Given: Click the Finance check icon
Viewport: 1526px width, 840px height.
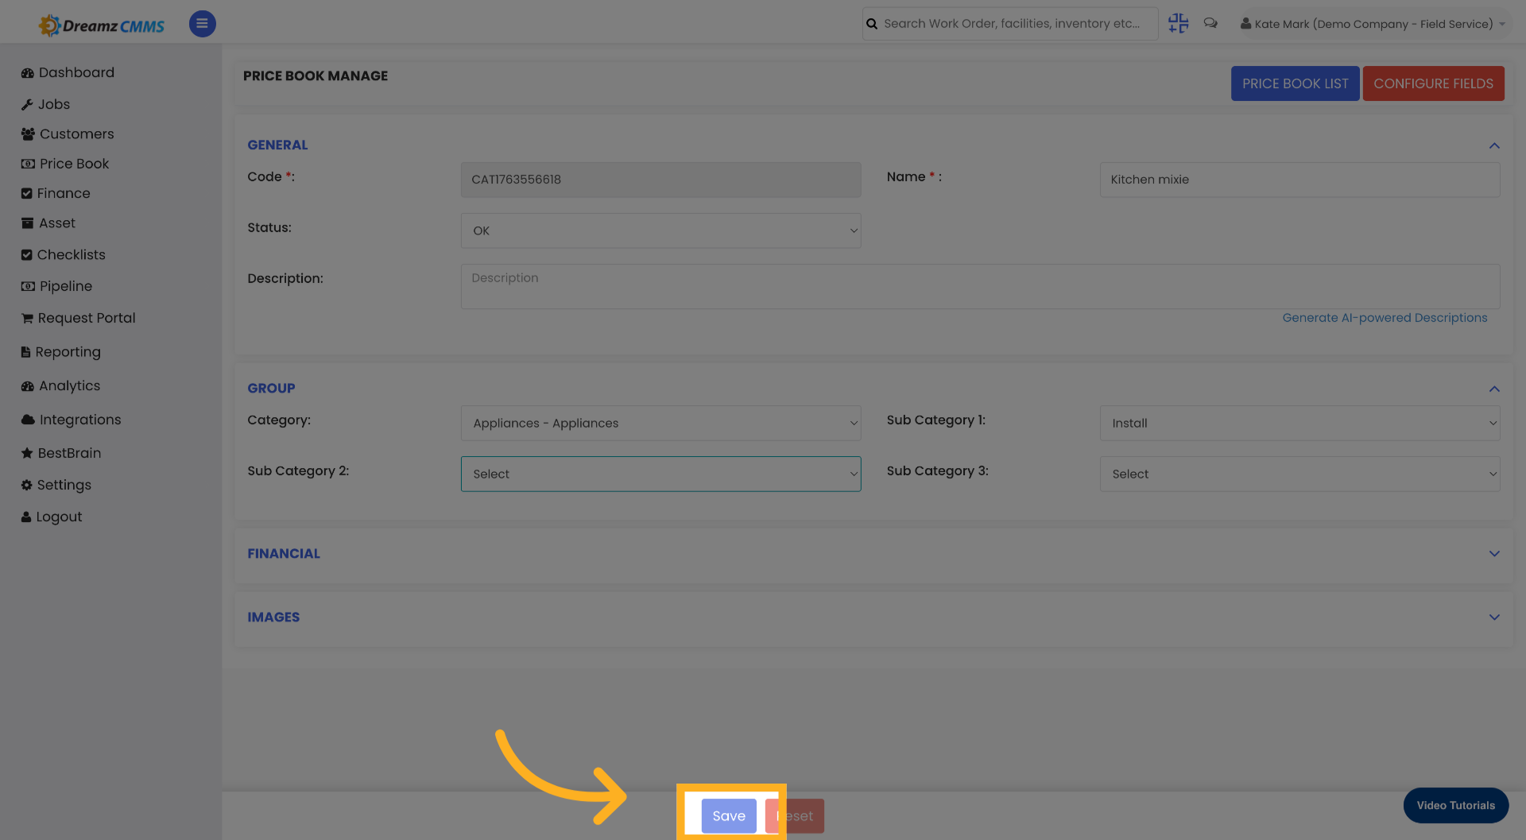Looking at the screenshot, I should (x=26, y=194).
